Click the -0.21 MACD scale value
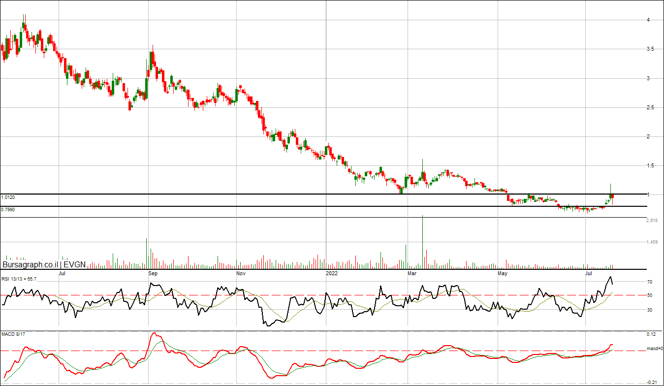Image resolution: width=664 pixels, height=386 pixels. coord(652,383)
